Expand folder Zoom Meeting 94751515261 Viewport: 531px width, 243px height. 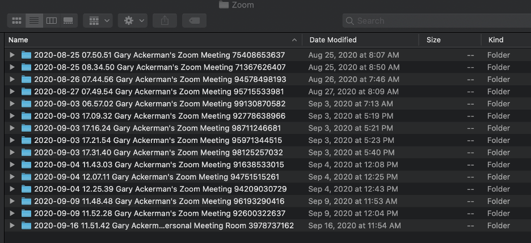tap(12, 176)
